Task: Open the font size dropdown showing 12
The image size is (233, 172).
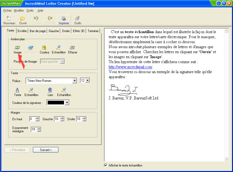Action: 88,80
